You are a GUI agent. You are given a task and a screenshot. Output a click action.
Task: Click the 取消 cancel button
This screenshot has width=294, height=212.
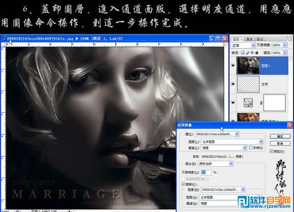click(x=280, y=144)
